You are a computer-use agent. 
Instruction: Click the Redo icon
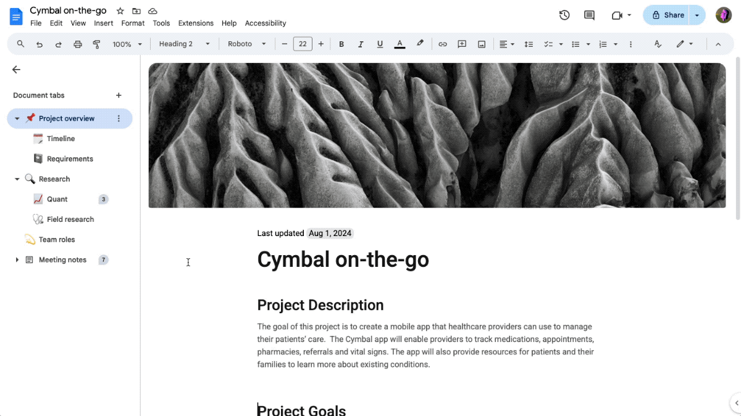(57, 44)
